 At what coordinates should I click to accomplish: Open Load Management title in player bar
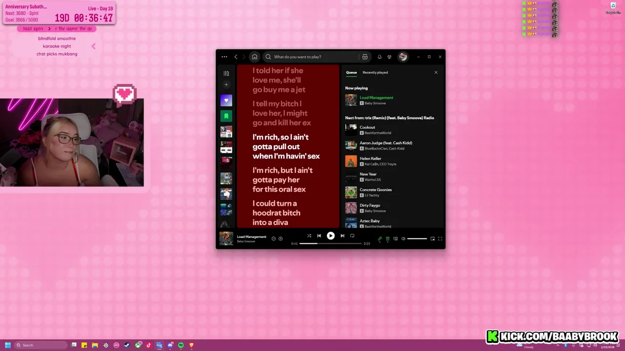point(251,237)
